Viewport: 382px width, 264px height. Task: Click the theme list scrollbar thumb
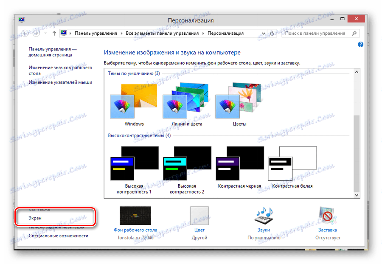pos(357,153)
